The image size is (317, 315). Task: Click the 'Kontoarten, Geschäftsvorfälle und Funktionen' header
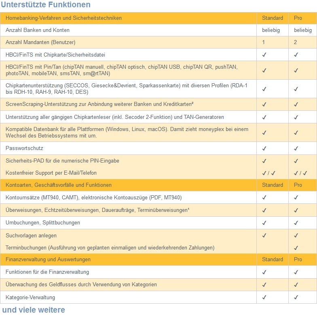pyautogui.click(x=59, y=185)
